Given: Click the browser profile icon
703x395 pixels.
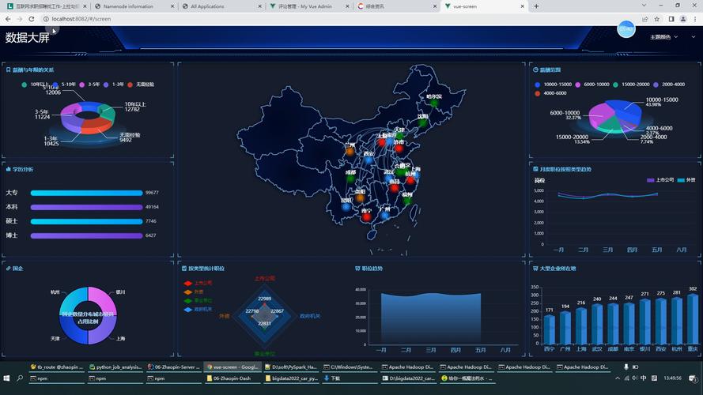Looking at the screenshot, I should 682,19.
